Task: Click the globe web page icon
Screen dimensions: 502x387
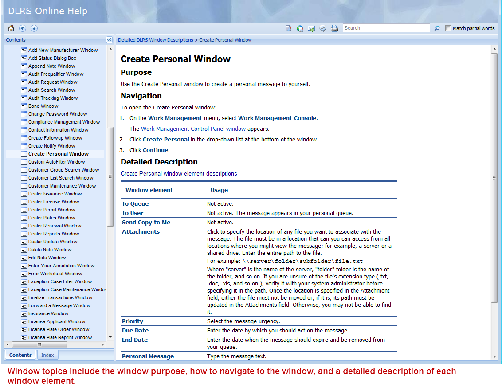Action: tap(300, 28)
